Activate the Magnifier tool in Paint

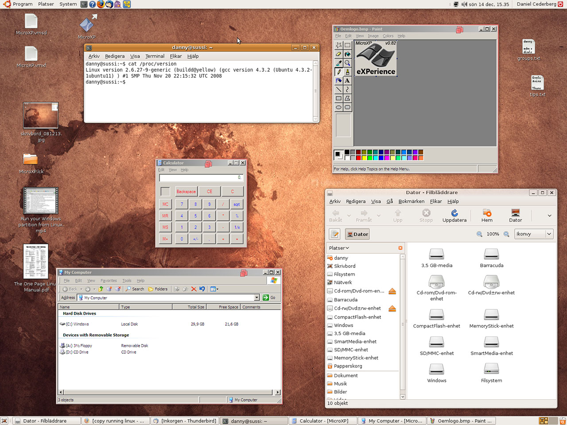[x=347, y=63]
